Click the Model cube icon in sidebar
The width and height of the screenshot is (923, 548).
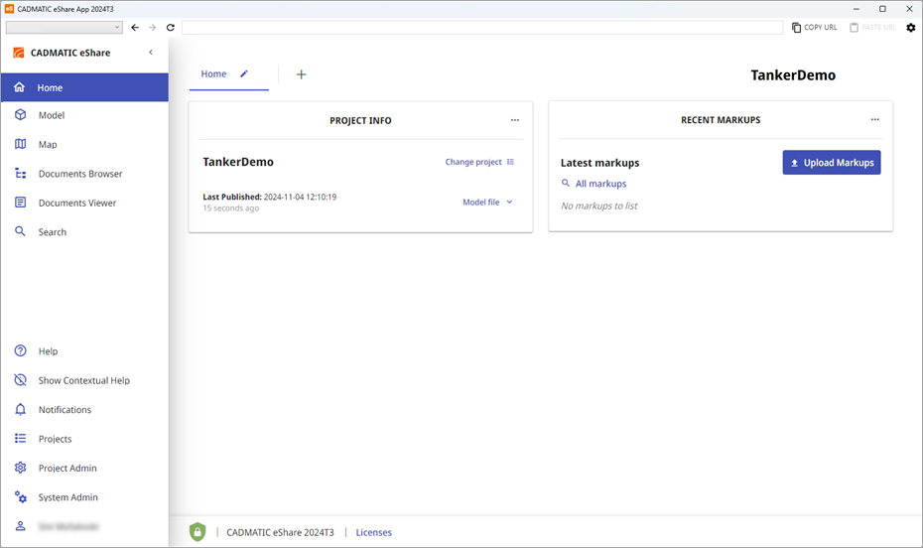[20, 115]
